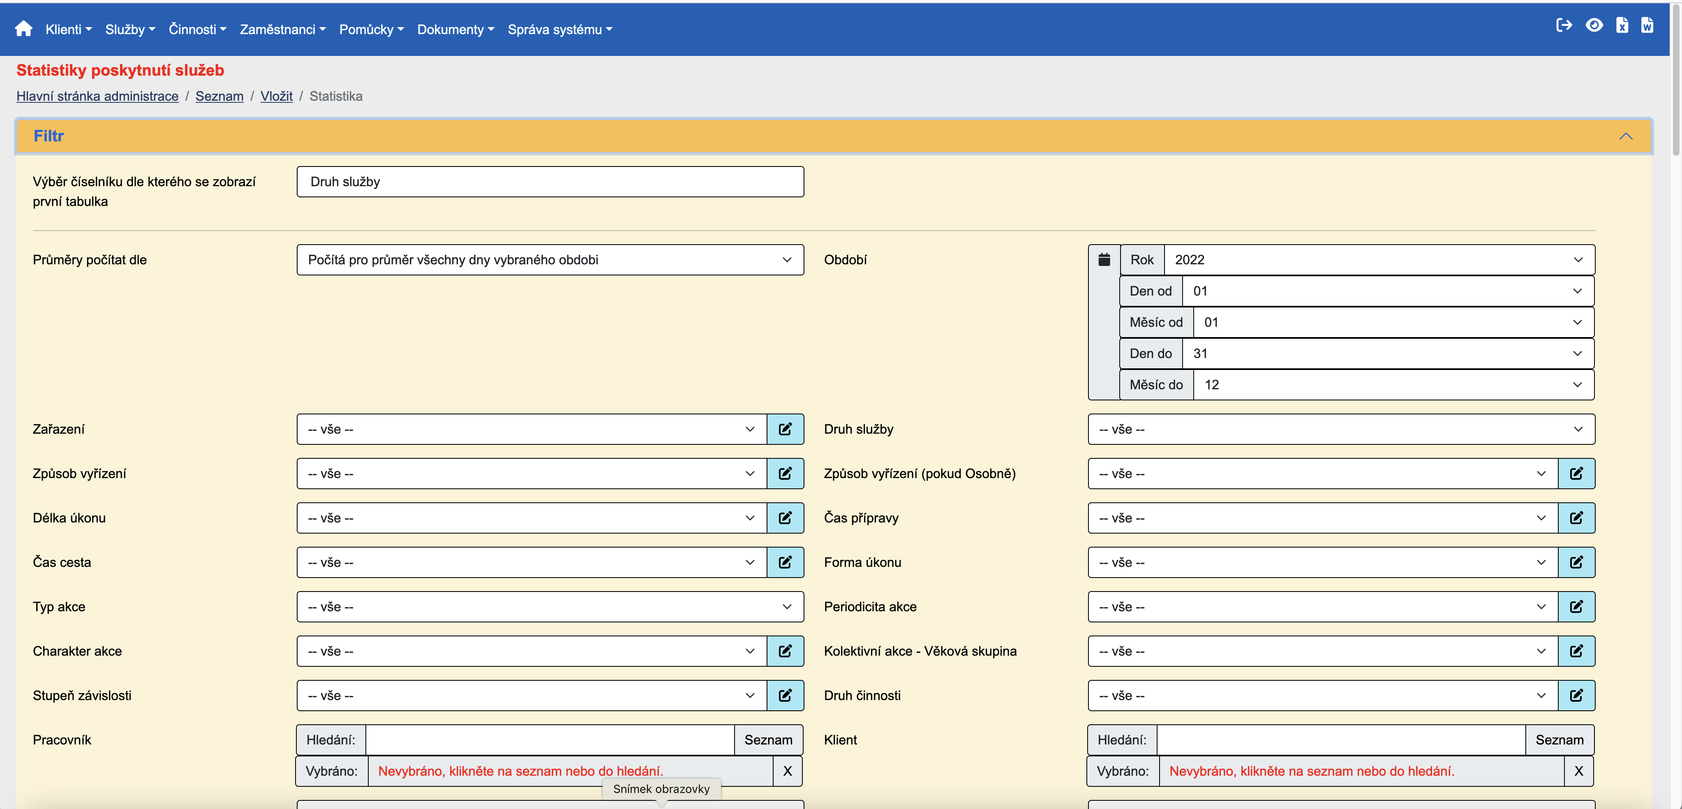Export to Word via top-right icon
This screenshot has height=809, width=1682.
tap(1647, 25)
